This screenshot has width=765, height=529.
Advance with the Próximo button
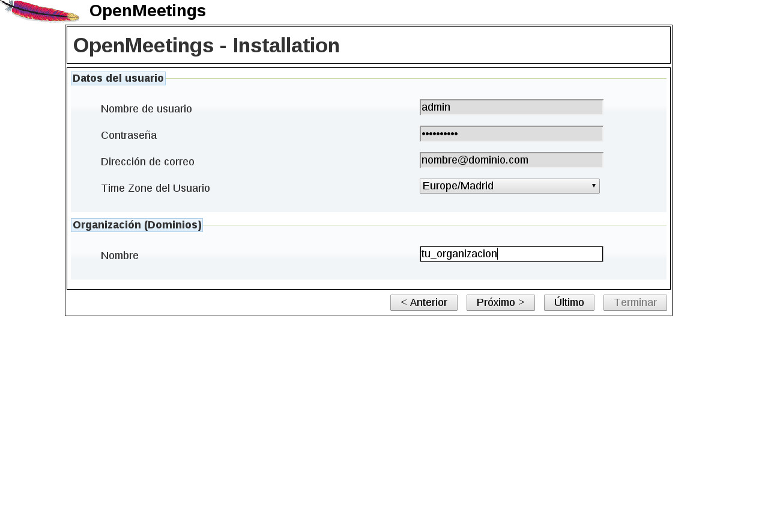pyautogui.click(x=501, y=302)
